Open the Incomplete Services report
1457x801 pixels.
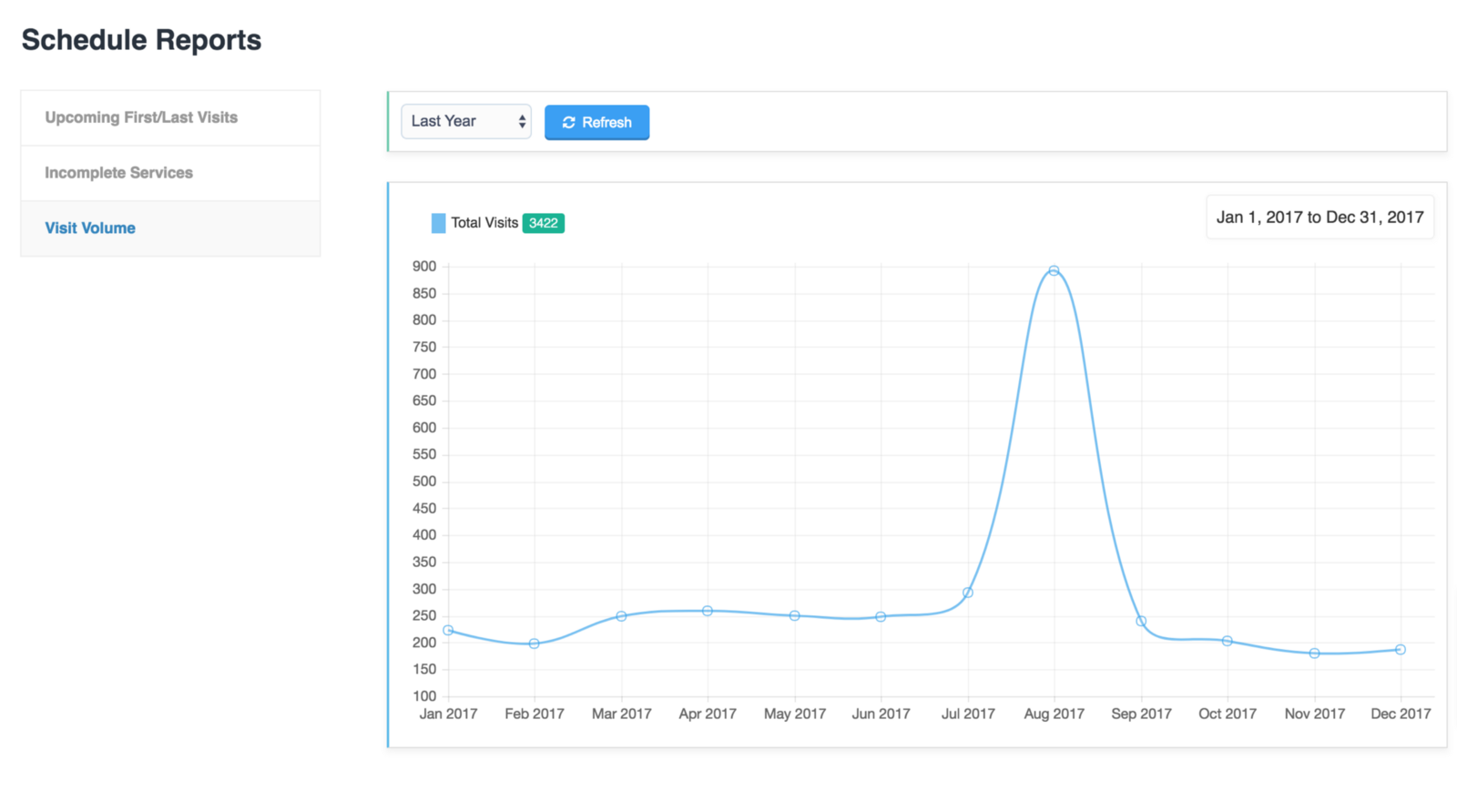pos(170,173)
